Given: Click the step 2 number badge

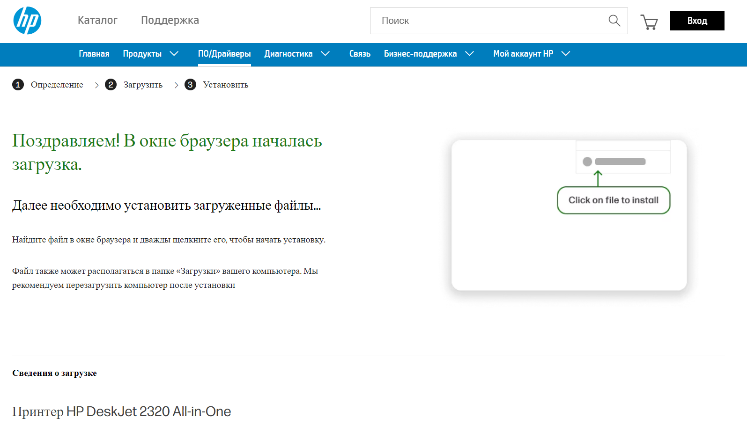Looking at the screenshot, I should pyautogui.click(x=111, y=85).
